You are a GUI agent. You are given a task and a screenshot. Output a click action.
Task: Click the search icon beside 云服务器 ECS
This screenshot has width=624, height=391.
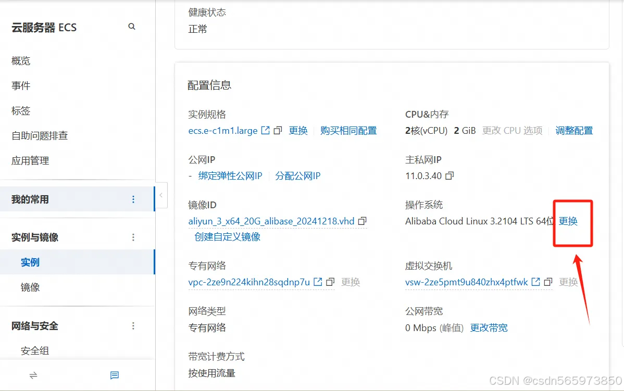click(132, 27)
